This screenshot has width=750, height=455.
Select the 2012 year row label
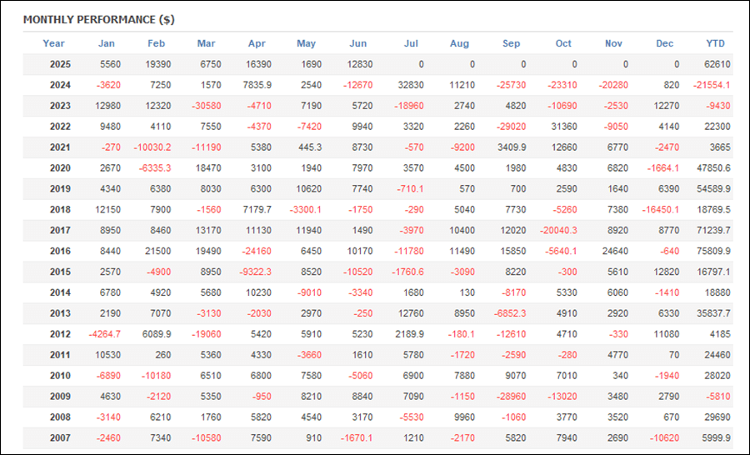60,334
